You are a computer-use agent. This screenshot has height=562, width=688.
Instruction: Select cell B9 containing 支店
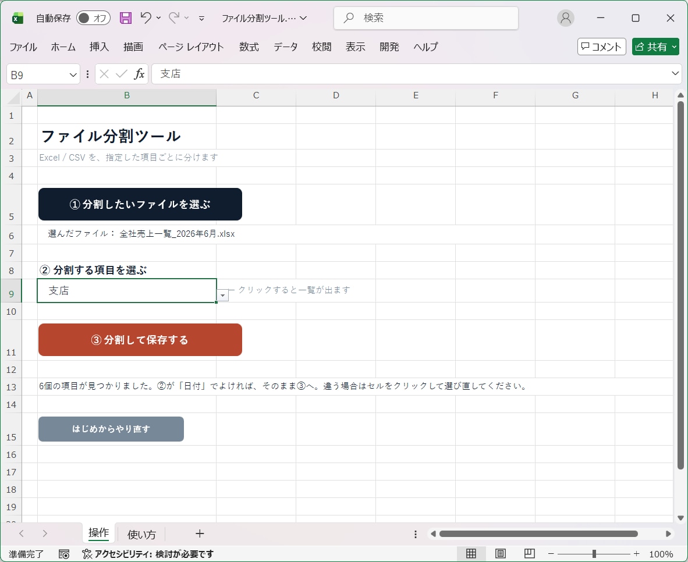[x=127, y=290]
